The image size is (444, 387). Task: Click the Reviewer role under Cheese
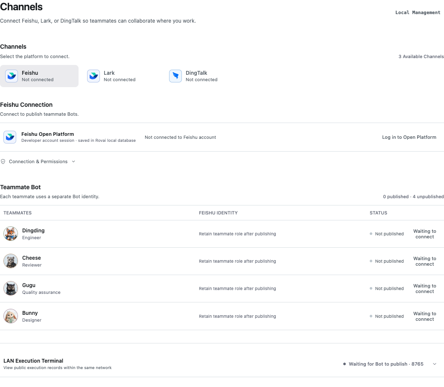point(32,265)
